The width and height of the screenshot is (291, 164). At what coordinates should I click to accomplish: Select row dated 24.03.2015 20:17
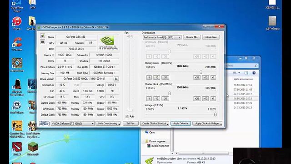(x=242, y=94)
